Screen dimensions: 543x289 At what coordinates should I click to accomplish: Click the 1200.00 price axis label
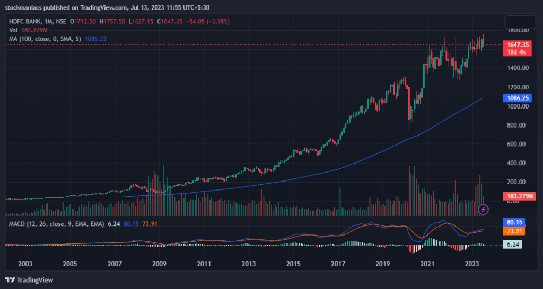pyautogui.click(x=518, y=87)
